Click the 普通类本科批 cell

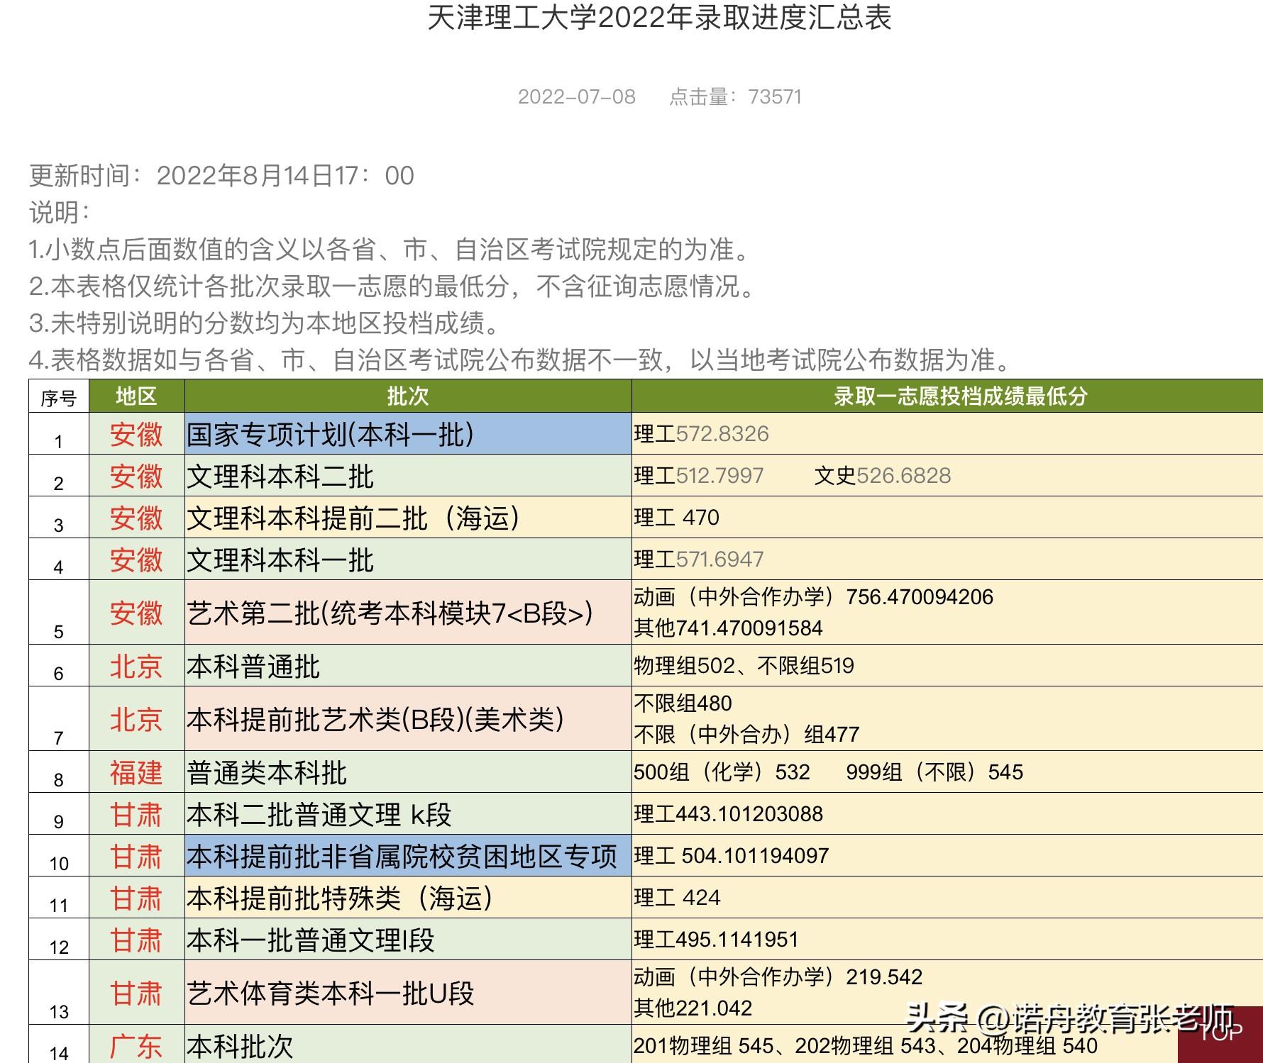point(408,772)
